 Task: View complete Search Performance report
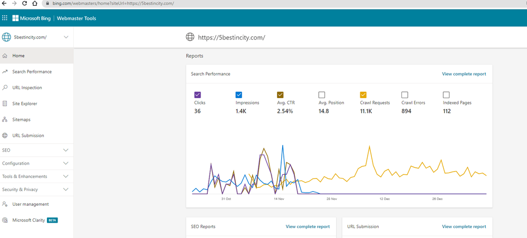point(464,74)
